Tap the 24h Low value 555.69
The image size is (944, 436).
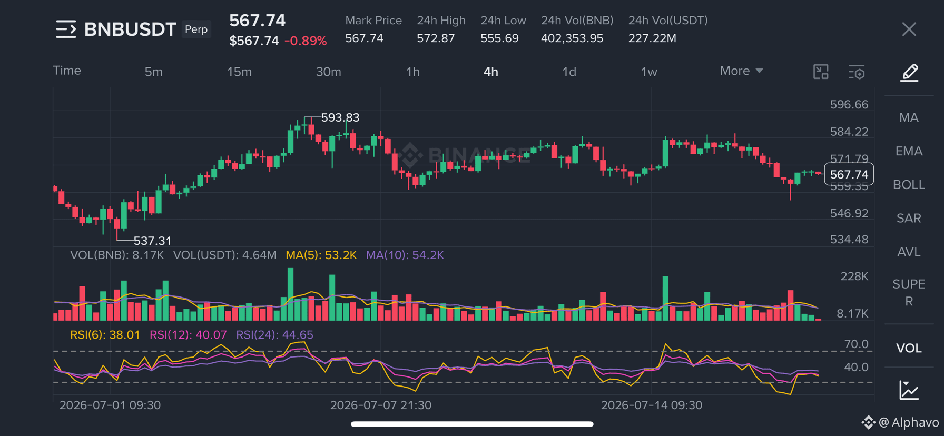(499, 38)
